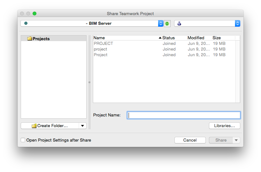Viewport: 261px width, 172px height.
Task: Click the Projects folder icon
Action: coord(29,39)
